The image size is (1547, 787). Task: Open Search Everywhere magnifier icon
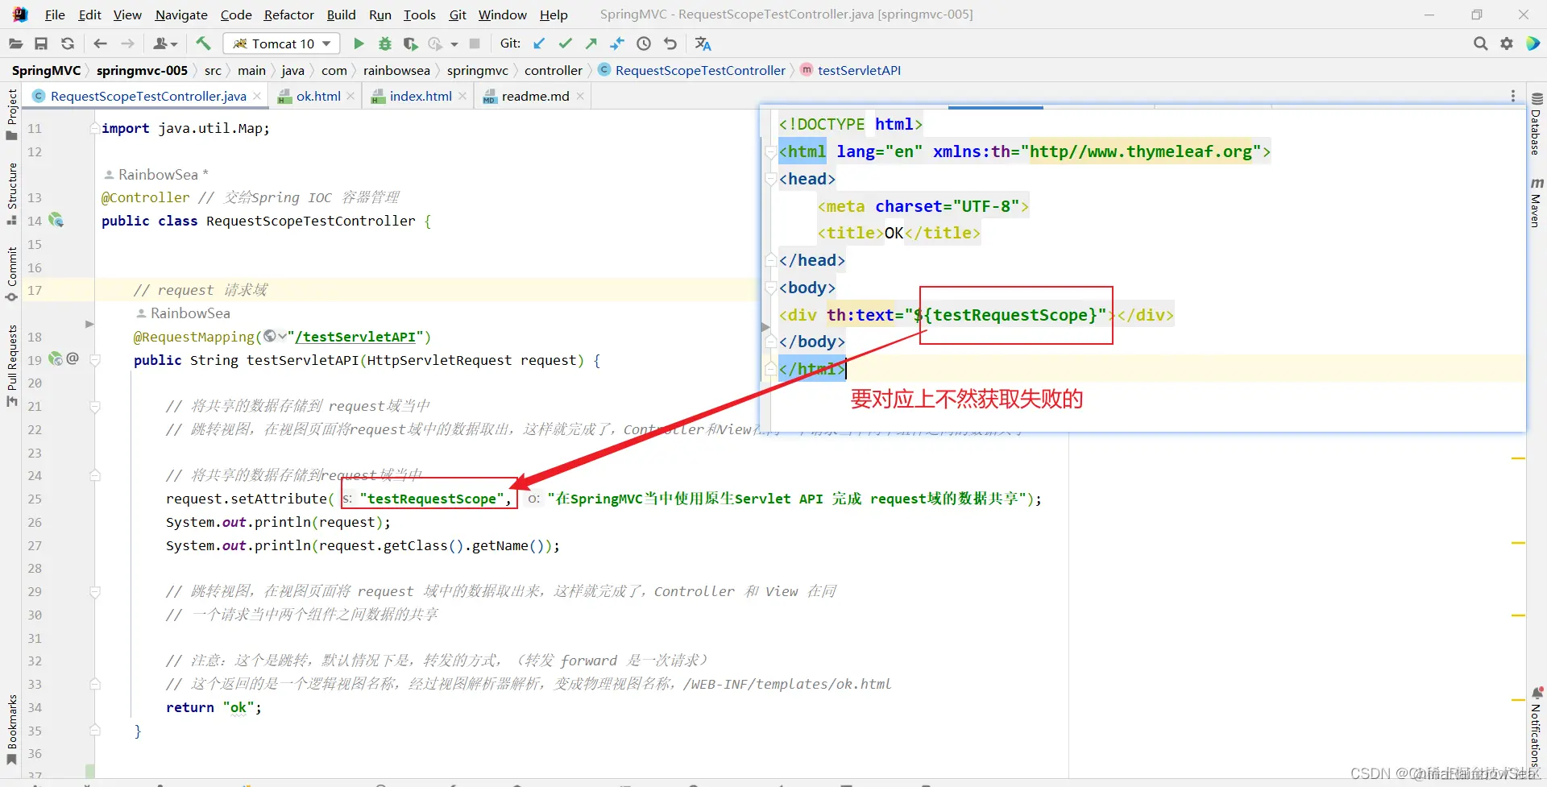pyautogui.click(x=1480, y=43)
